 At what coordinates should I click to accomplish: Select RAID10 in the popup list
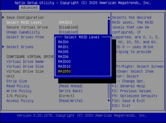tap(64, 67)
